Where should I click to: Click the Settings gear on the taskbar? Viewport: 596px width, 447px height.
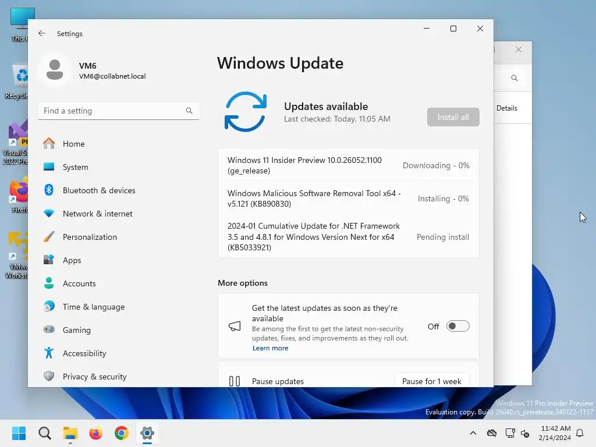(x=147, y=433)
